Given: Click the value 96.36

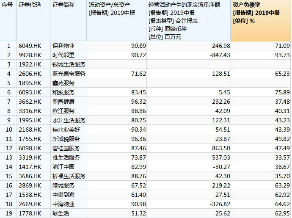Looking at the screenshot, I should coord(138,139).
